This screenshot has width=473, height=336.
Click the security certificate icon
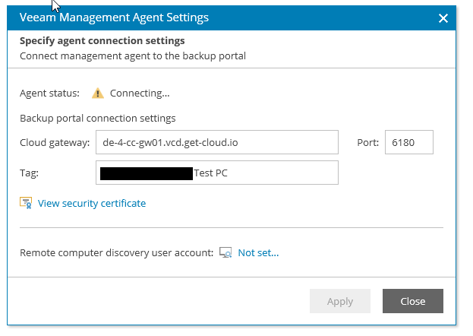click(26, 203)
